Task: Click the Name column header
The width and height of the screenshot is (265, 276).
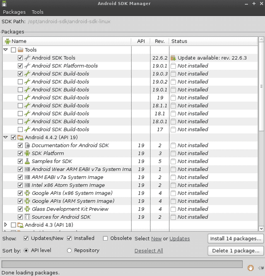Action: (67, 41)
